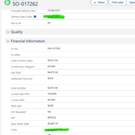Viewport: 135px width, 135px height.
Task: Click the 'Contribution Margin%' label
Action: coord(22,67)
